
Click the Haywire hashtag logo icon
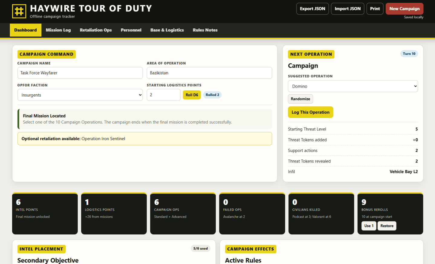point(19,11)
